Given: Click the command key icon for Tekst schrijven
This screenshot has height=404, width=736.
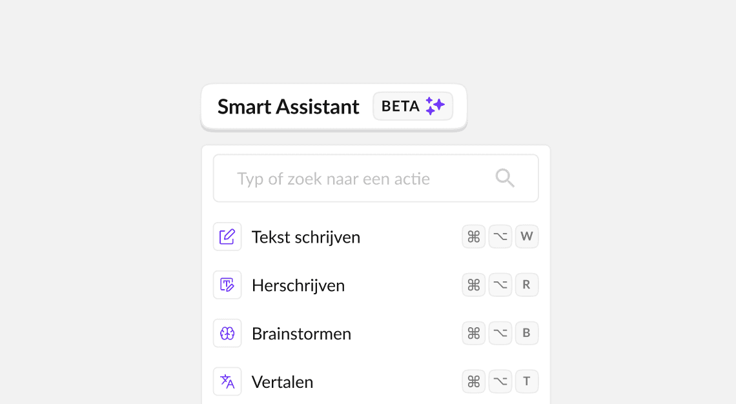Looking at the screenshot, I should coord(474,236).
